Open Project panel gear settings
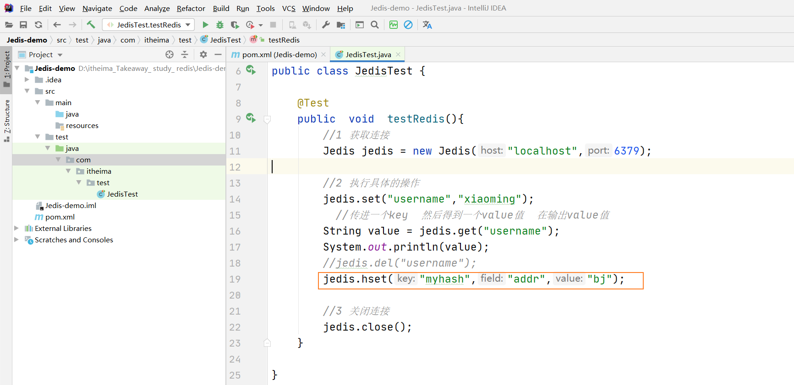The height and width of the screenshot is (385, 794). pyautogui.click(x=203, y=54)
